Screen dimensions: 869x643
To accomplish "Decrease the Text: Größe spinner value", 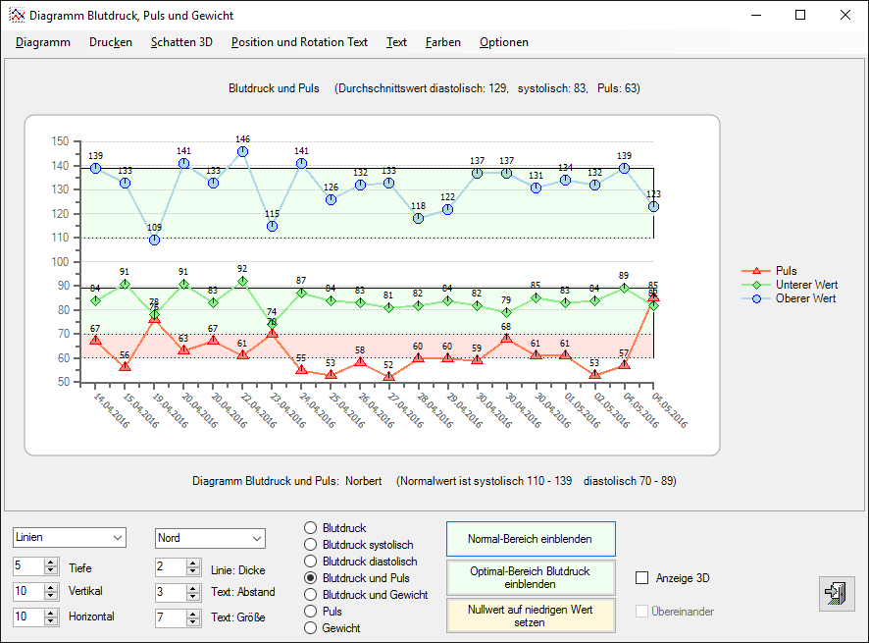I will click(192, 622).
